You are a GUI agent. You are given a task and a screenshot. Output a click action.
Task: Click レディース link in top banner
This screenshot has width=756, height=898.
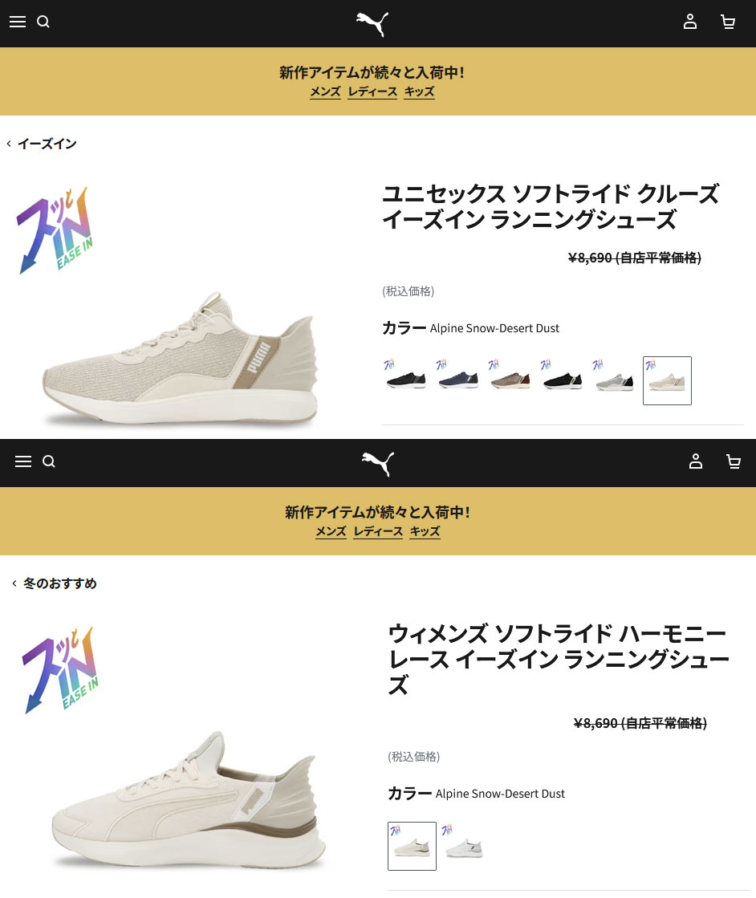pyautogui.click(x=373, y=91)
